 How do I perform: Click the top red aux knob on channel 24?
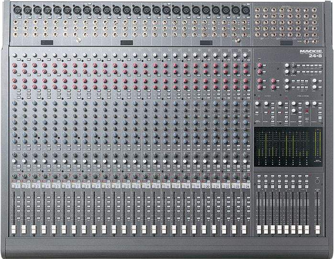click(x=245, y=65)
